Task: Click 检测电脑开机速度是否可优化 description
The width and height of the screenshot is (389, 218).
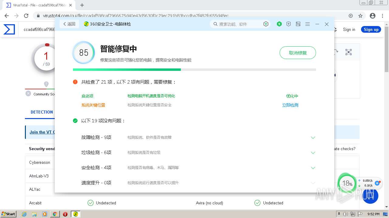Action: point(151,96)
